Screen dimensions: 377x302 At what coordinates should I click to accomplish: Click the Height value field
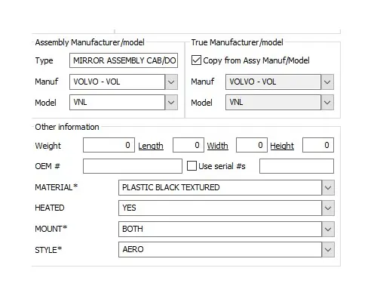318,145
